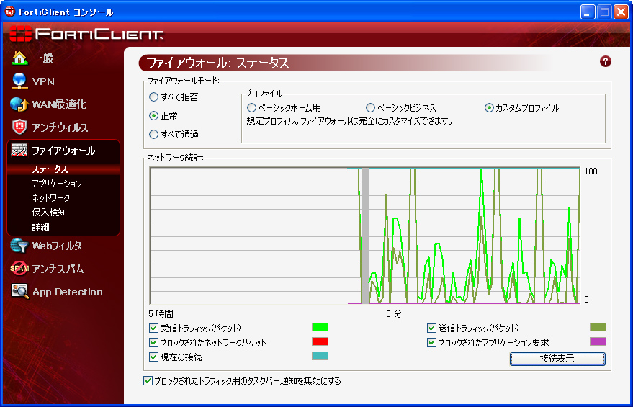The height and width of the screenshot is (407, 633).
Task: Click the ファイアウォール brick wall icon
Action: [19, 151]
